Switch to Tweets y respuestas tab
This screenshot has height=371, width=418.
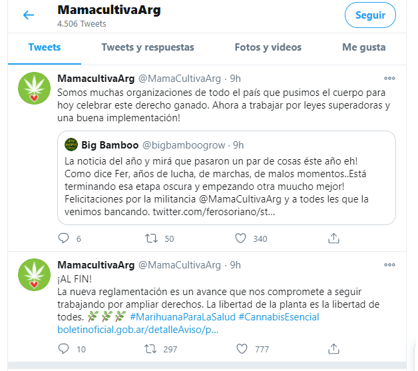[148, 47]
